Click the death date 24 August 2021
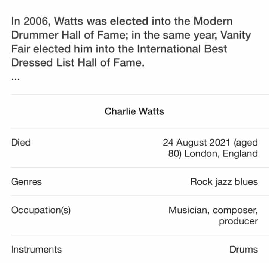The height and width of the screenshot is (263, 269). (x=197, y=143)
